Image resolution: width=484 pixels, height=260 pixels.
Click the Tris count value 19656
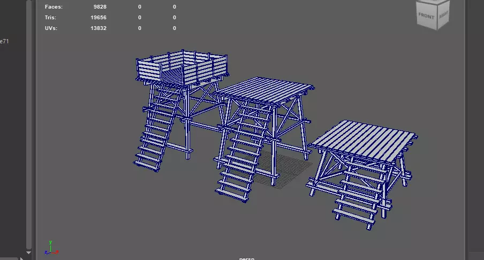98,18
